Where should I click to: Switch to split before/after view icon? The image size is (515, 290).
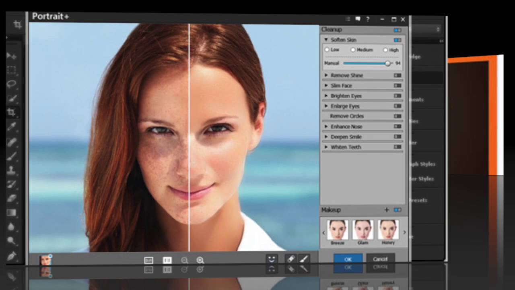click(167, 260)
